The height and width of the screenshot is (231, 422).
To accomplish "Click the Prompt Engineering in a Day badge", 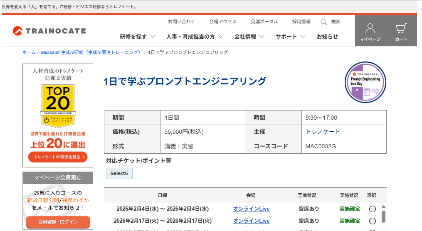I will click(x=365, y=82).
